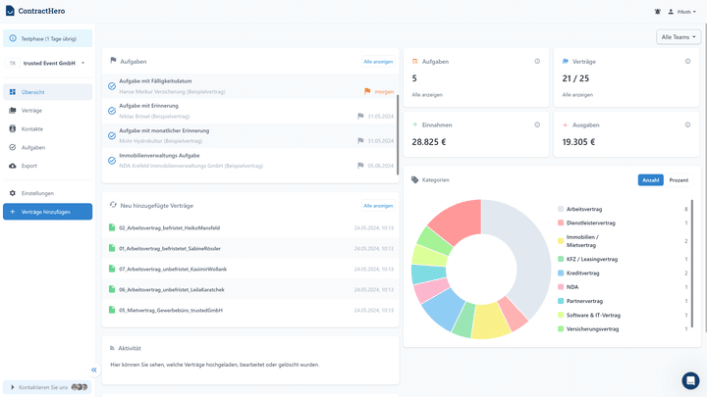Open contract 02_Arbeitsvertrag_befristet_HeikoMansfeld
The image size is (707, 397).
coord(169,227)
